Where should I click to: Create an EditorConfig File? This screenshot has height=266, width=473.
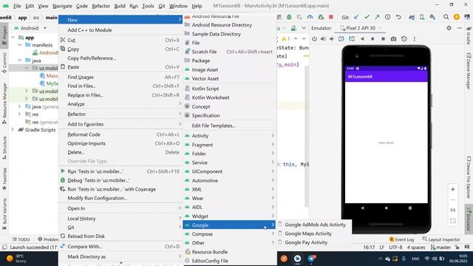pyautogui.click(x=229, y=261)
